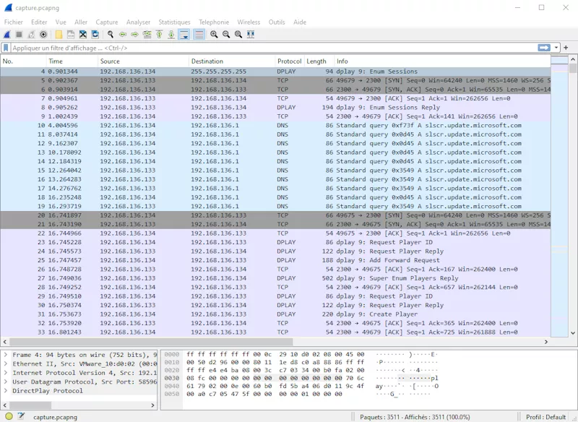Image resolution: width=578 pixels, height=422 pixels.
Task: Find a packet with the magnifier icon
Action: pyautogui.click(x=111, y=35)
